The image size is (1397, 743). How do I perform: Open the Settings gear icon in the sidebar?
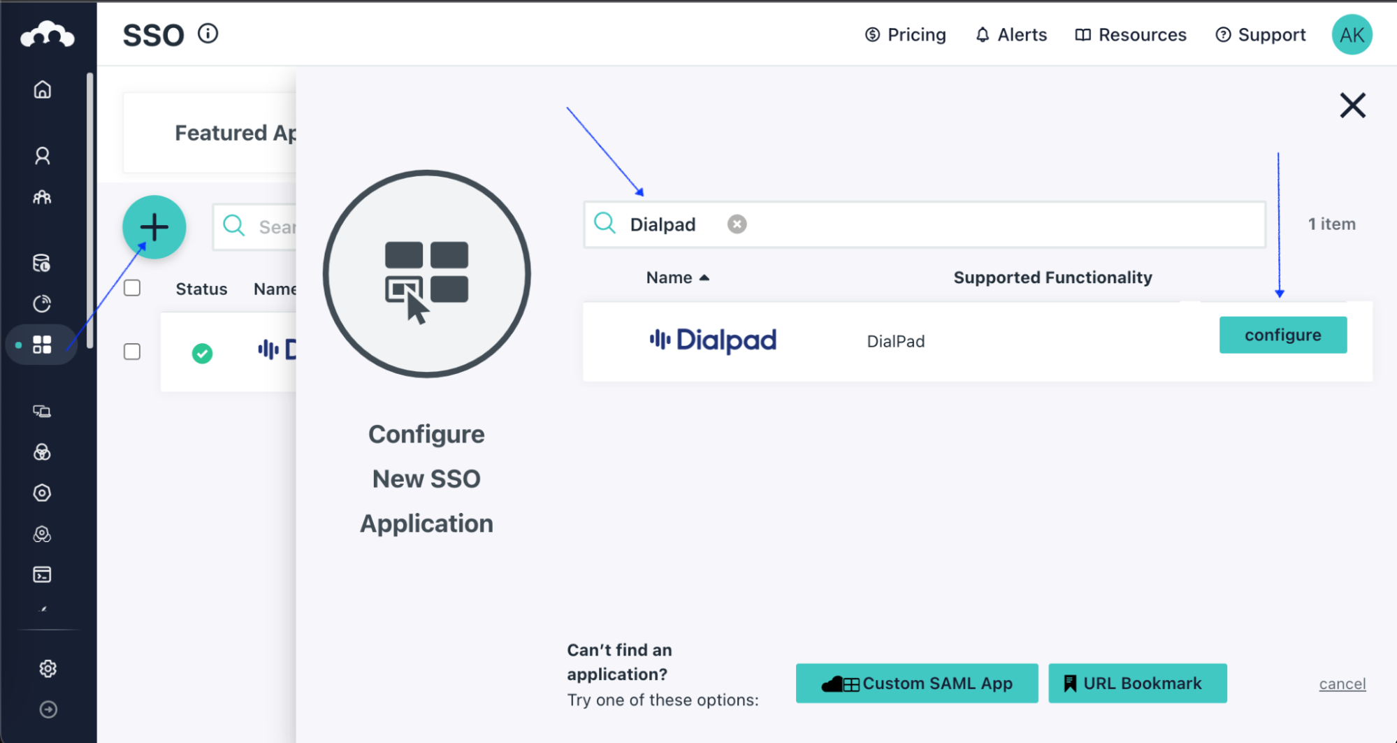coord(48,668)
